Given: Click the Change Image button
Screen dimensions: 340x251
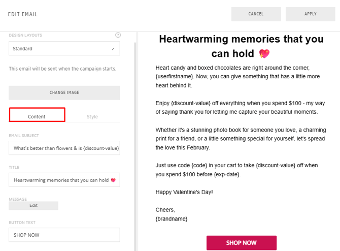Looking at the screenshot, I should click(64, 92).
